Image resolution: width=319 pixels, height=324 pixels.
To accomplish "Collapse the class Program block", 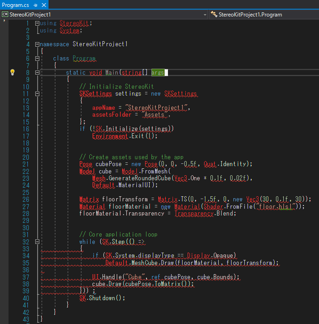I will tap(37, 59).
